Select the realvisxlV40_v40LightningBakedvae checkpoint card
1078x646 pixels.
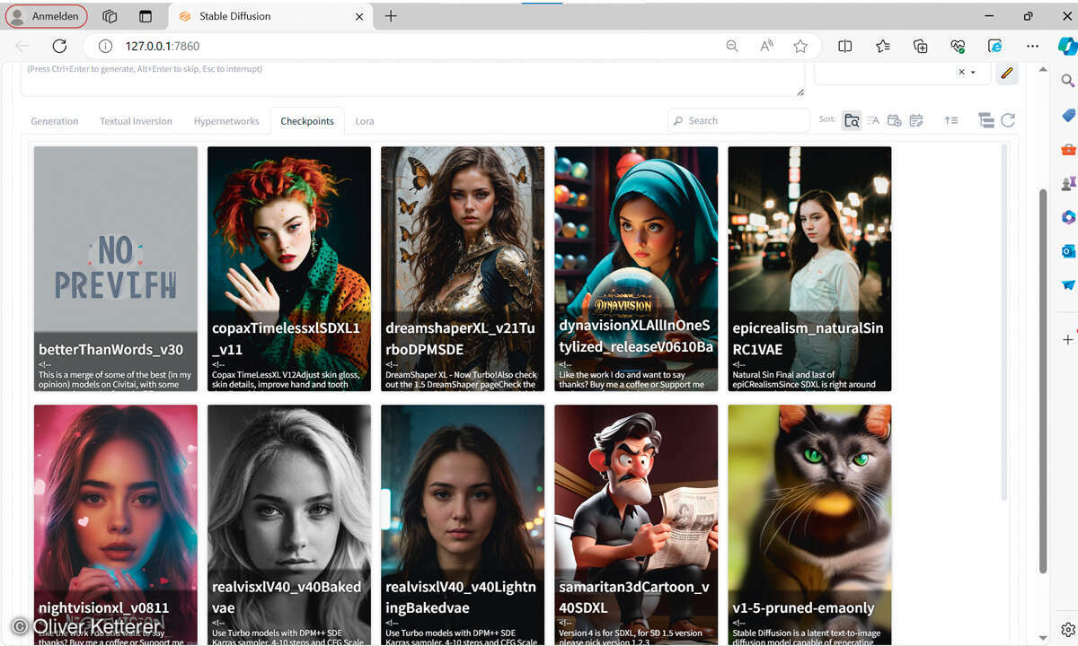coord(463,525)
